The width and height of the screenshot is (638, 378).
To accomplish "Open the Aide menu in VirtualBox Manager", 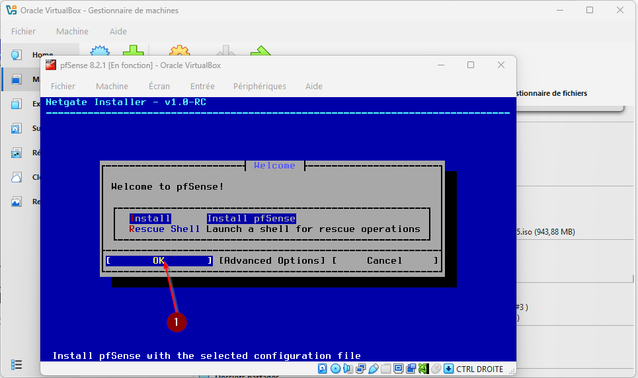I will (x=118, y=31).
